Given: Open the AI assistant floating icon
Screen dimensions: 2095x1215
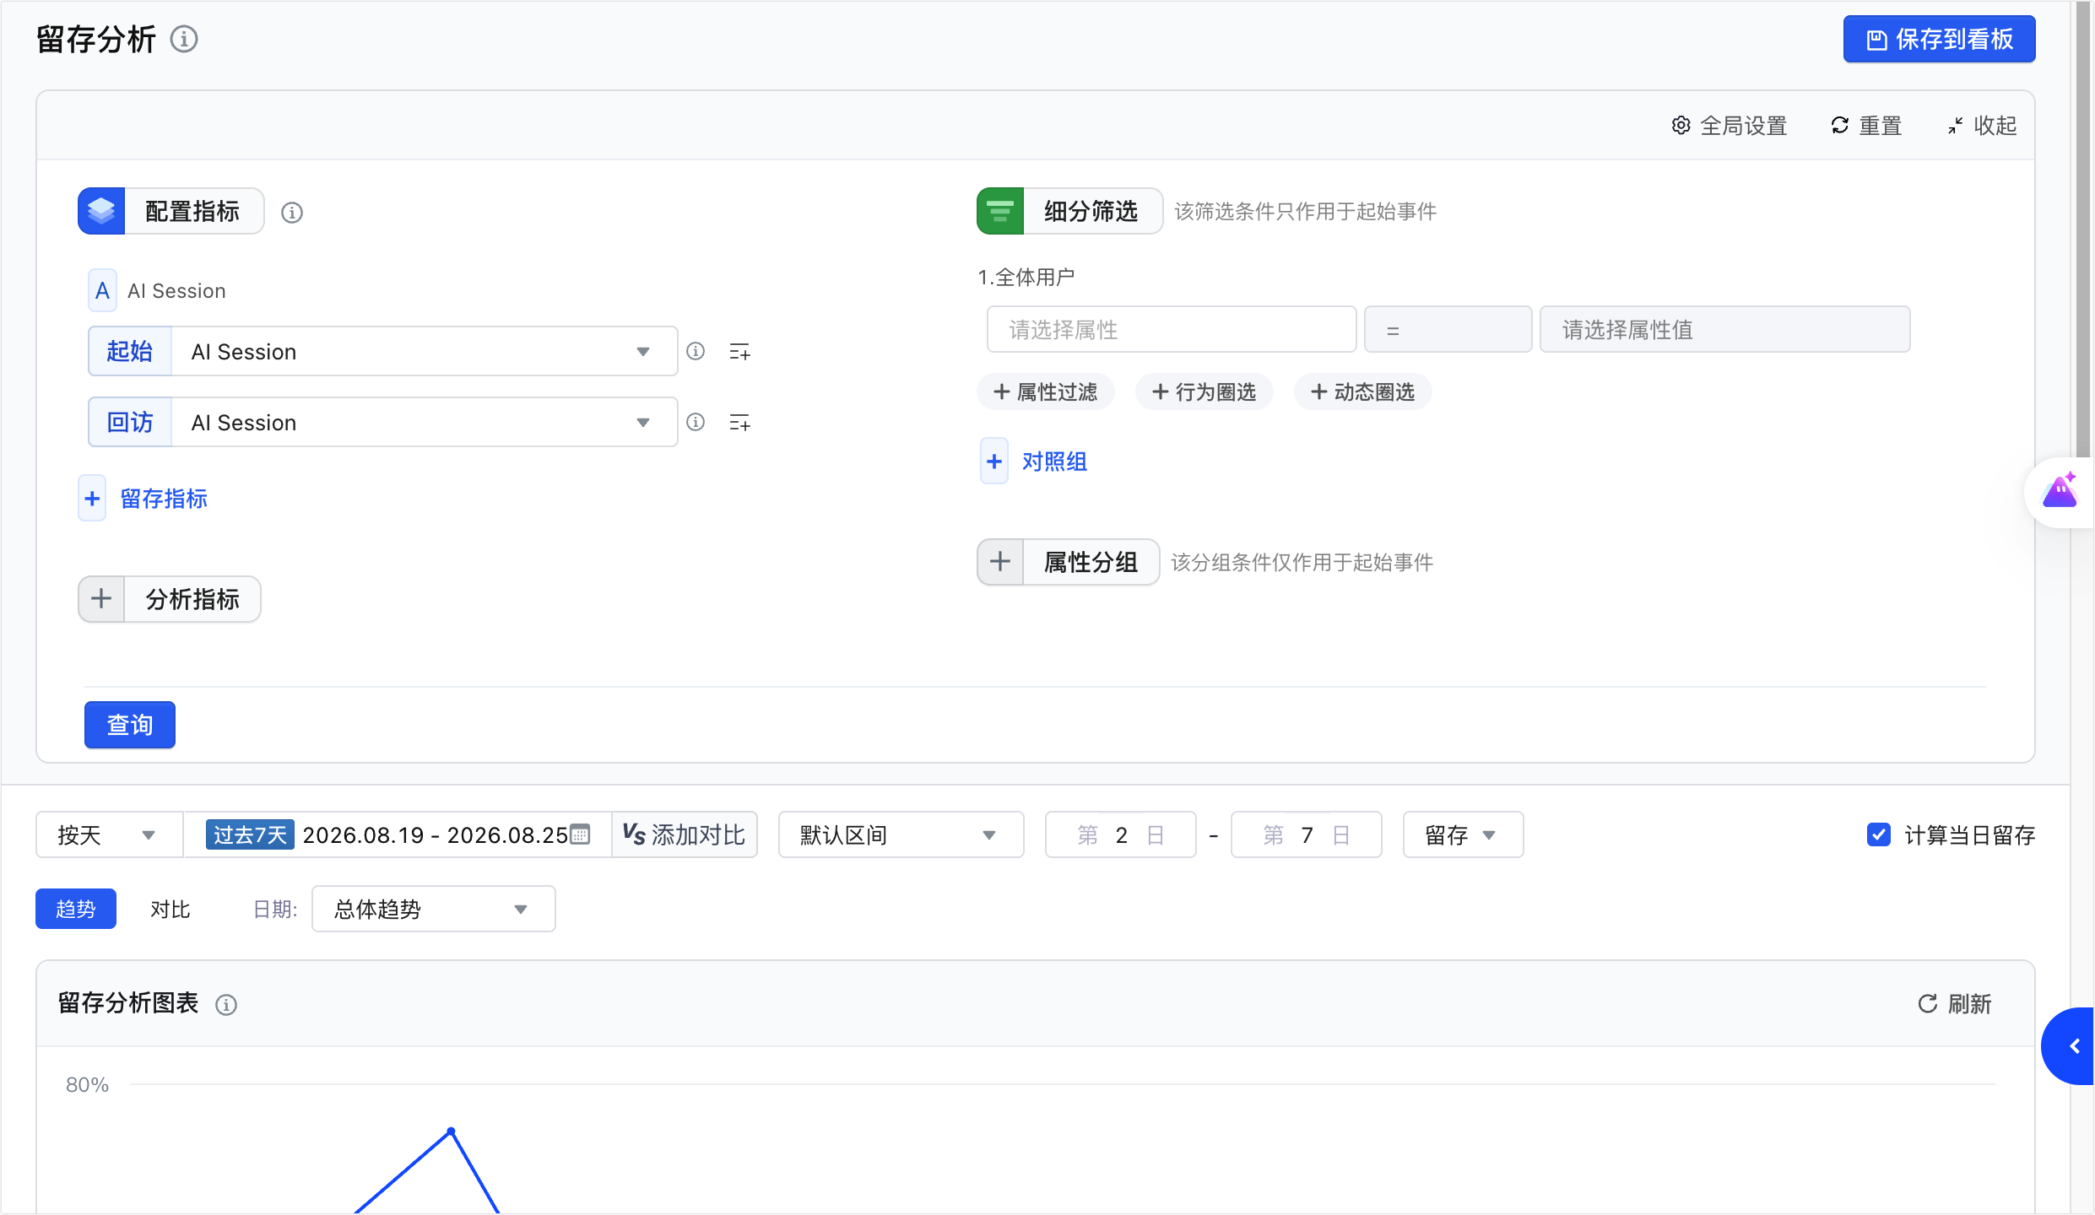Looking at the screenshot, I should 2060,492.
